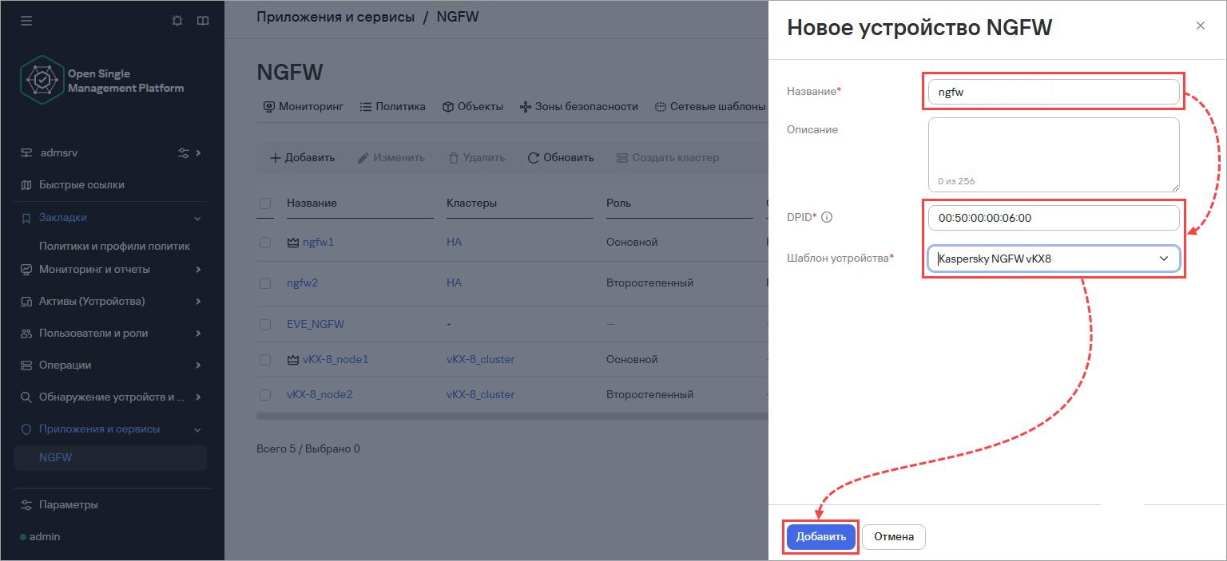This screenshot has width=1227, height=561.
Task: Open the Шаблон устройства dropdown
Action: 1054,259
